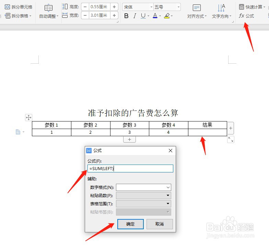Click the 参数 1 header cell
Viewport: 269px width, 245px height.
coord(51,125)
